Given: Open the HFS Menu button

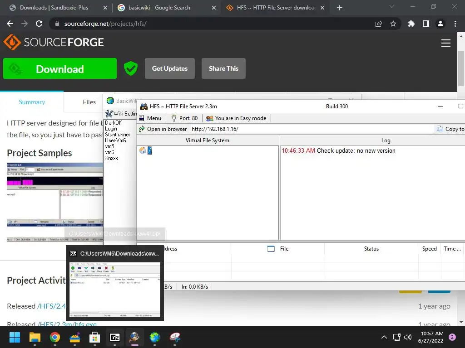Looking at the screenshot, I should pos(150,118).
